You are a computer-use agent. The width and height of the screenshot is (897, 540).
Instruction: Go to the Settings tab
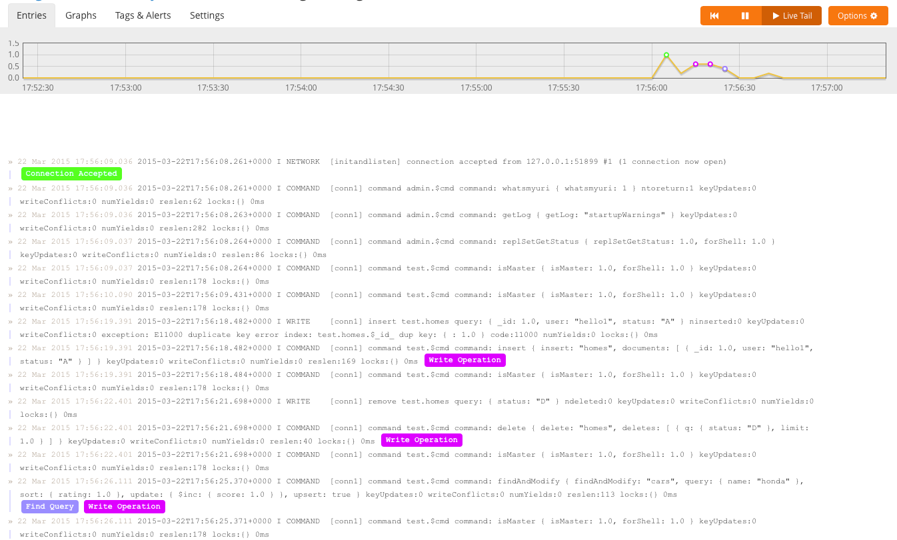(x=207, y=15)
